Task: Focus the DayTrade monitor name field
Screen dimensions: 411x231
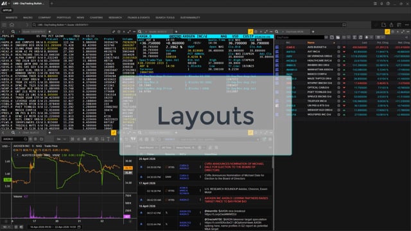Action: click(x=300, y=37)
